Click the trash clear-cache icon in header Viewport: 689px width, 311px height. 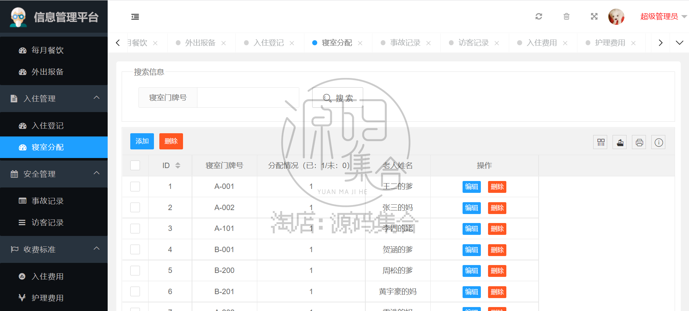coord(566,17)
